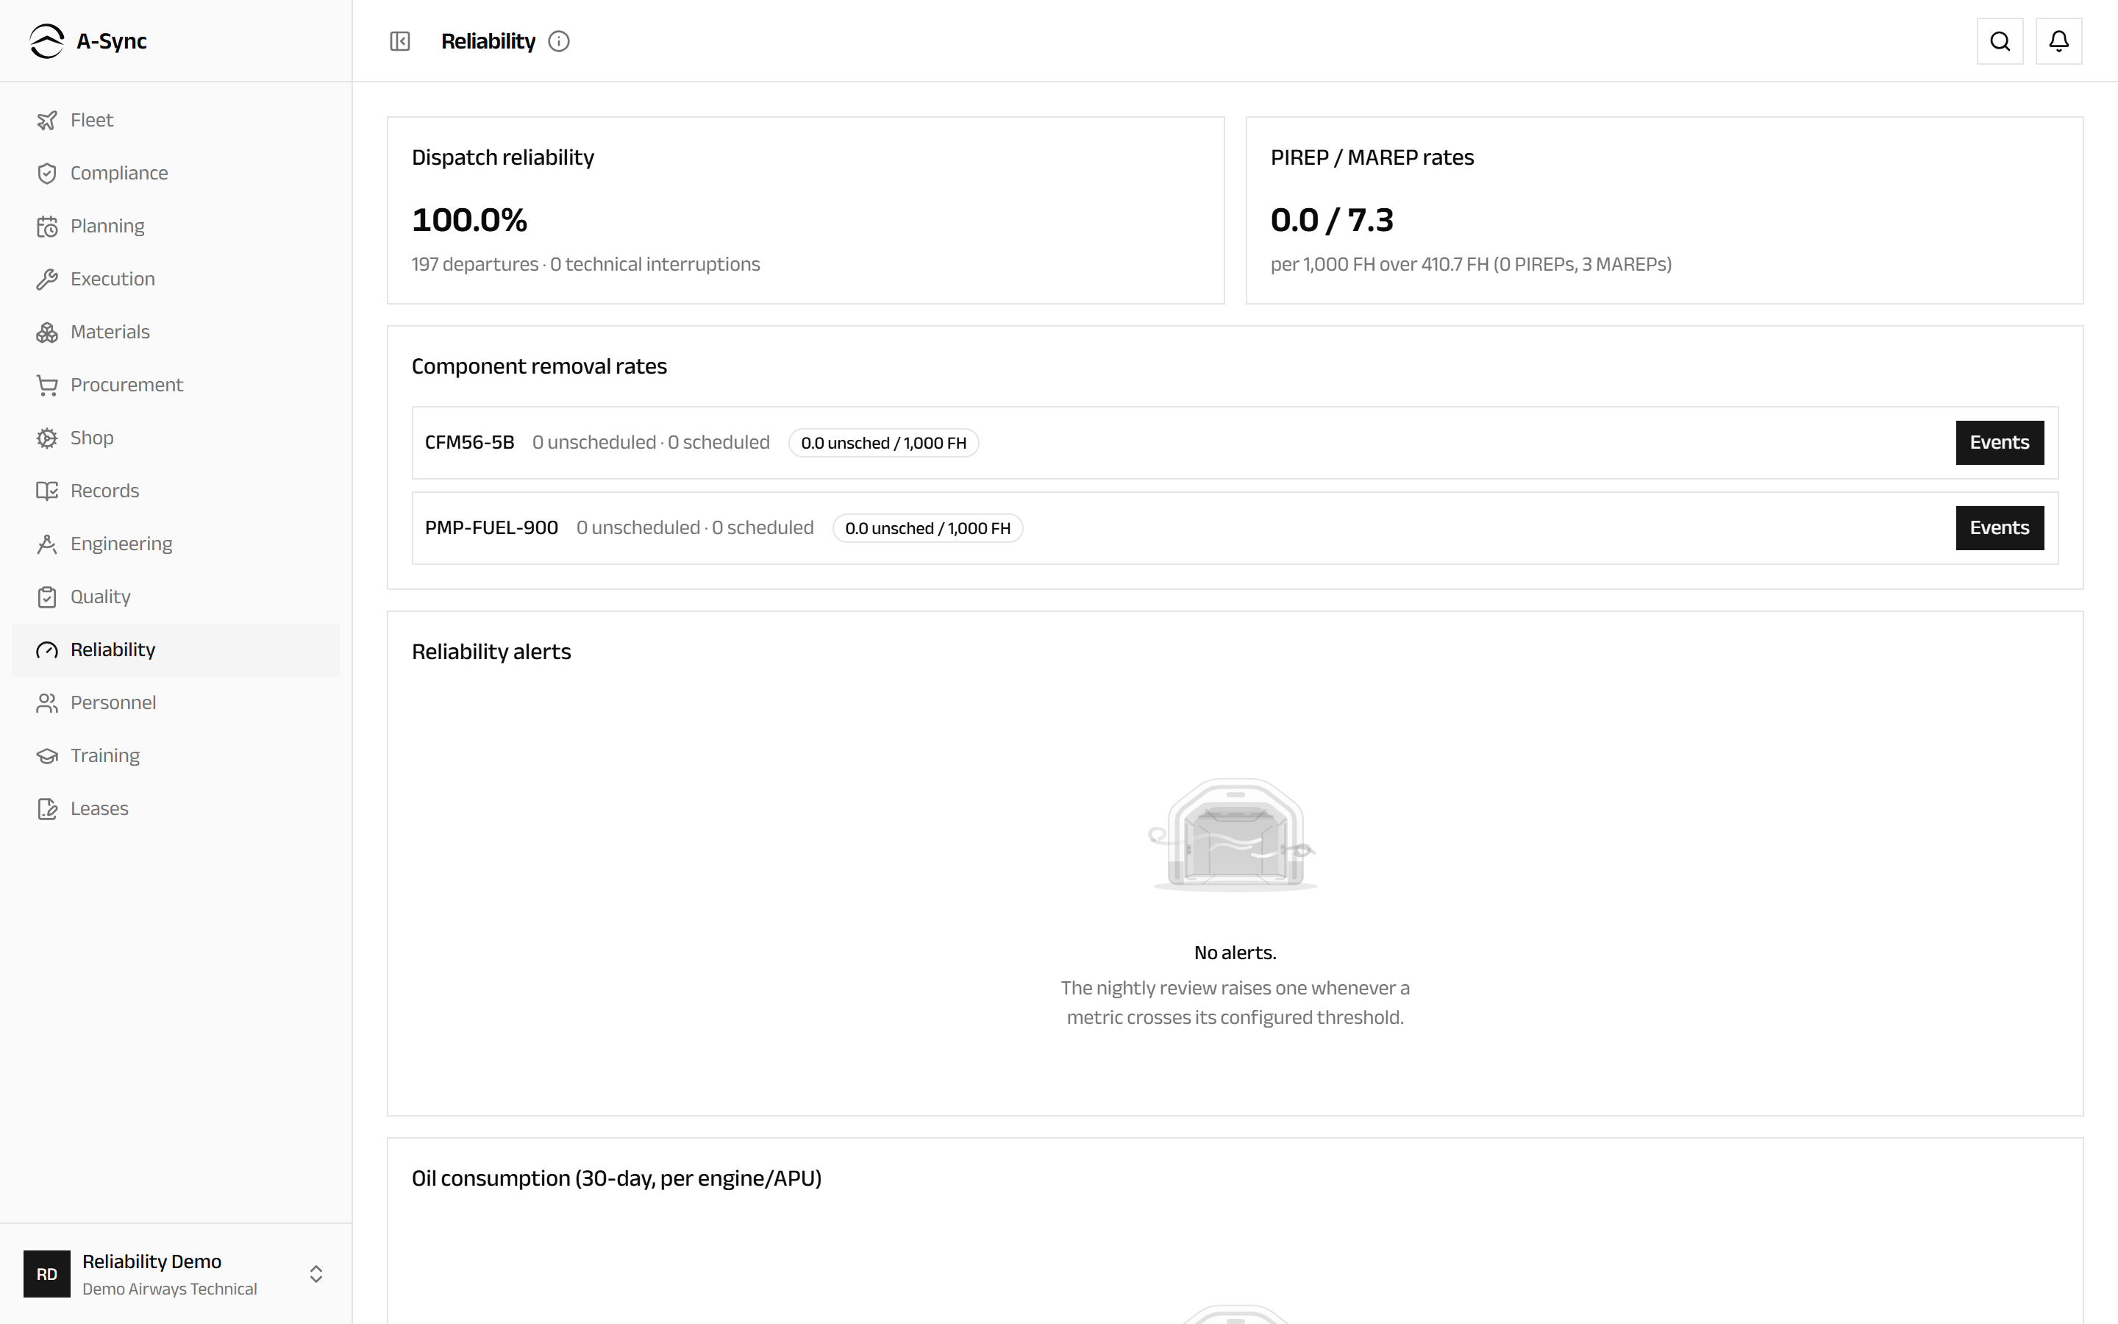Click the Compliance shield icon

pos(47,174)
